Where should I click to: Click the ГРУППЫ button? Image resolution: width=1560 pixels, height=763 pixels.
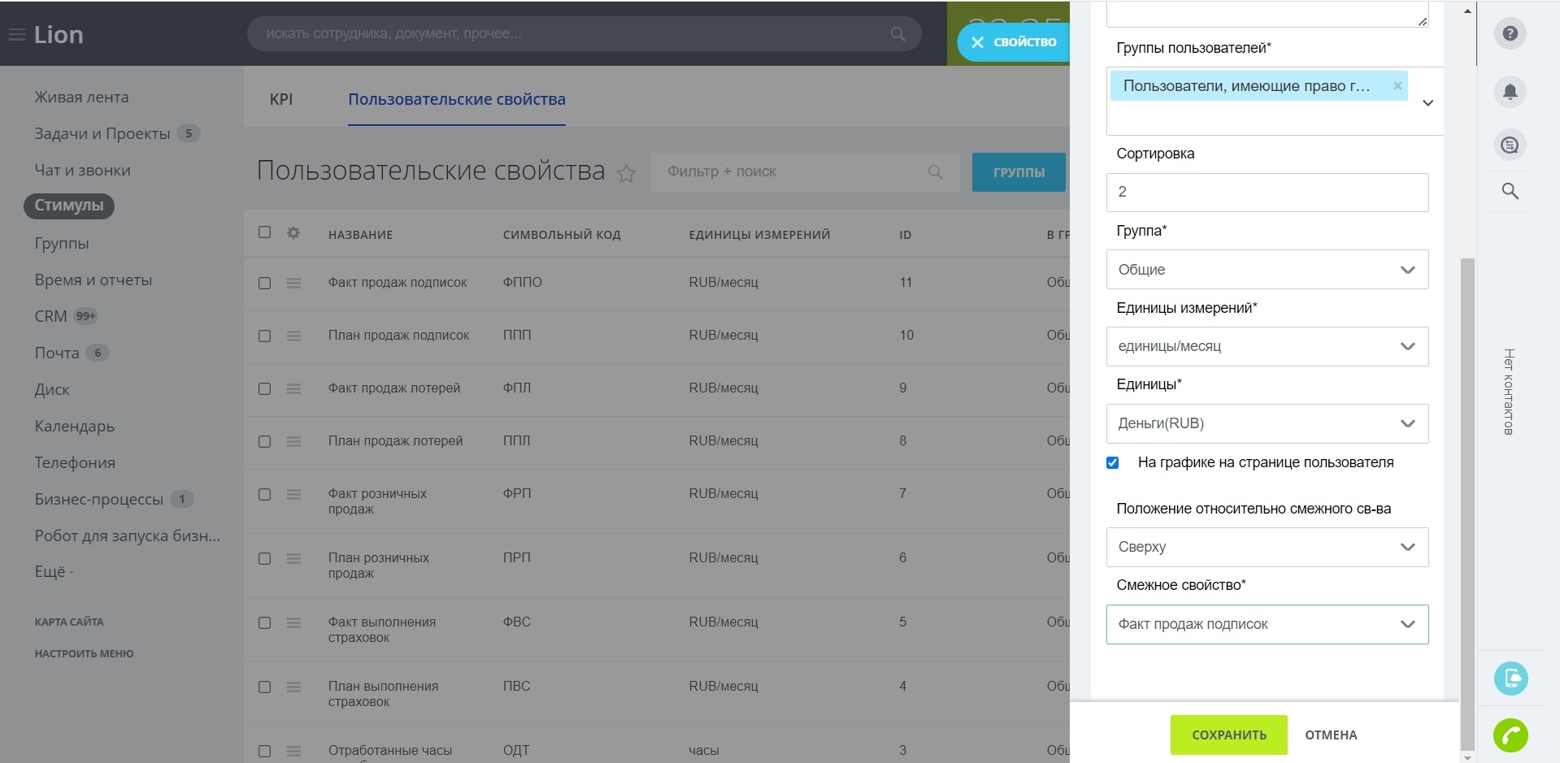point(1019,172)
